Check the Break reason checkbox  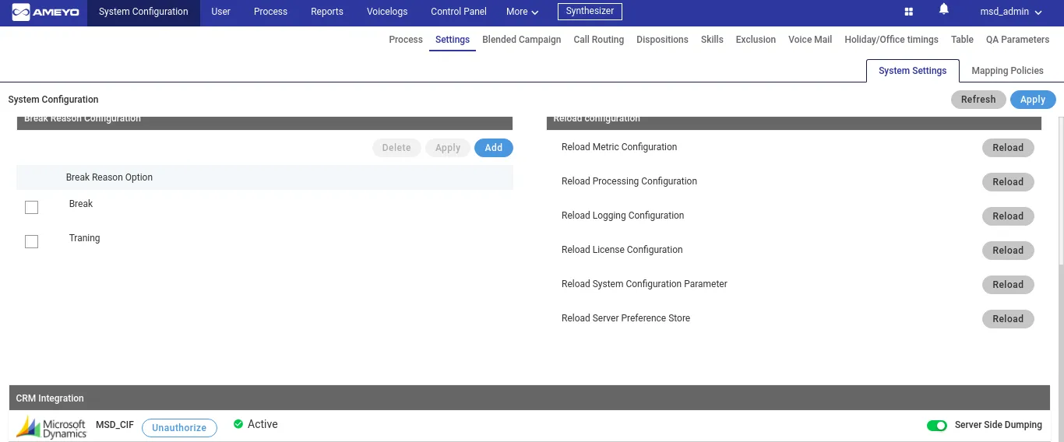[x=31, y=207]
